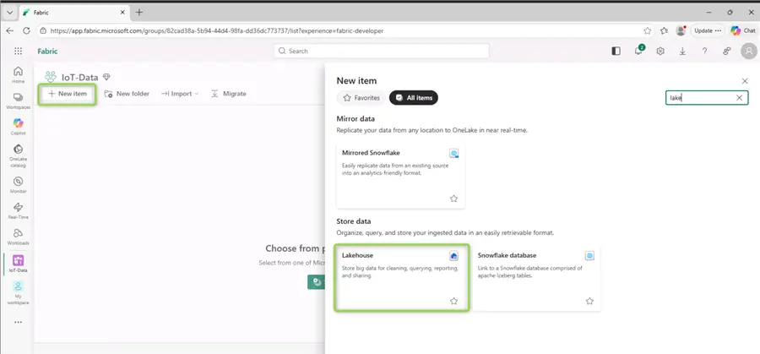Image resolution: width=760 pixels, height=354 pixels.
Task: Close the New item panel
Action: point(745,81)
